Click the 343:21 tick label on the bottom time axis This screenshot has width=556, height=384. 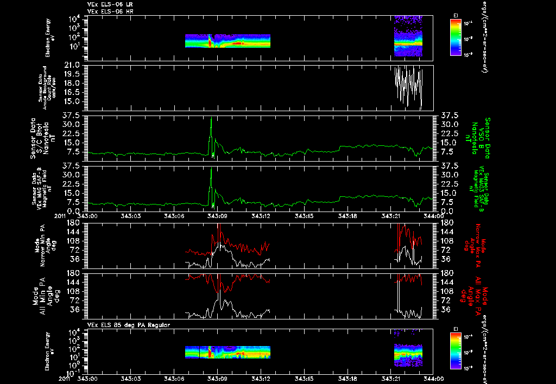tap(391, 379)
